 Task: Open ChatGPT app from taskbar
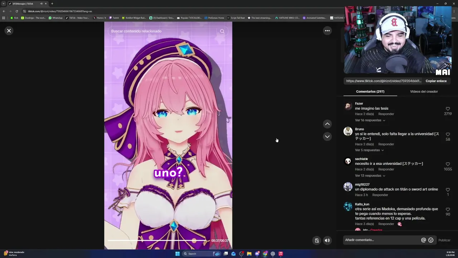point(273,254)
